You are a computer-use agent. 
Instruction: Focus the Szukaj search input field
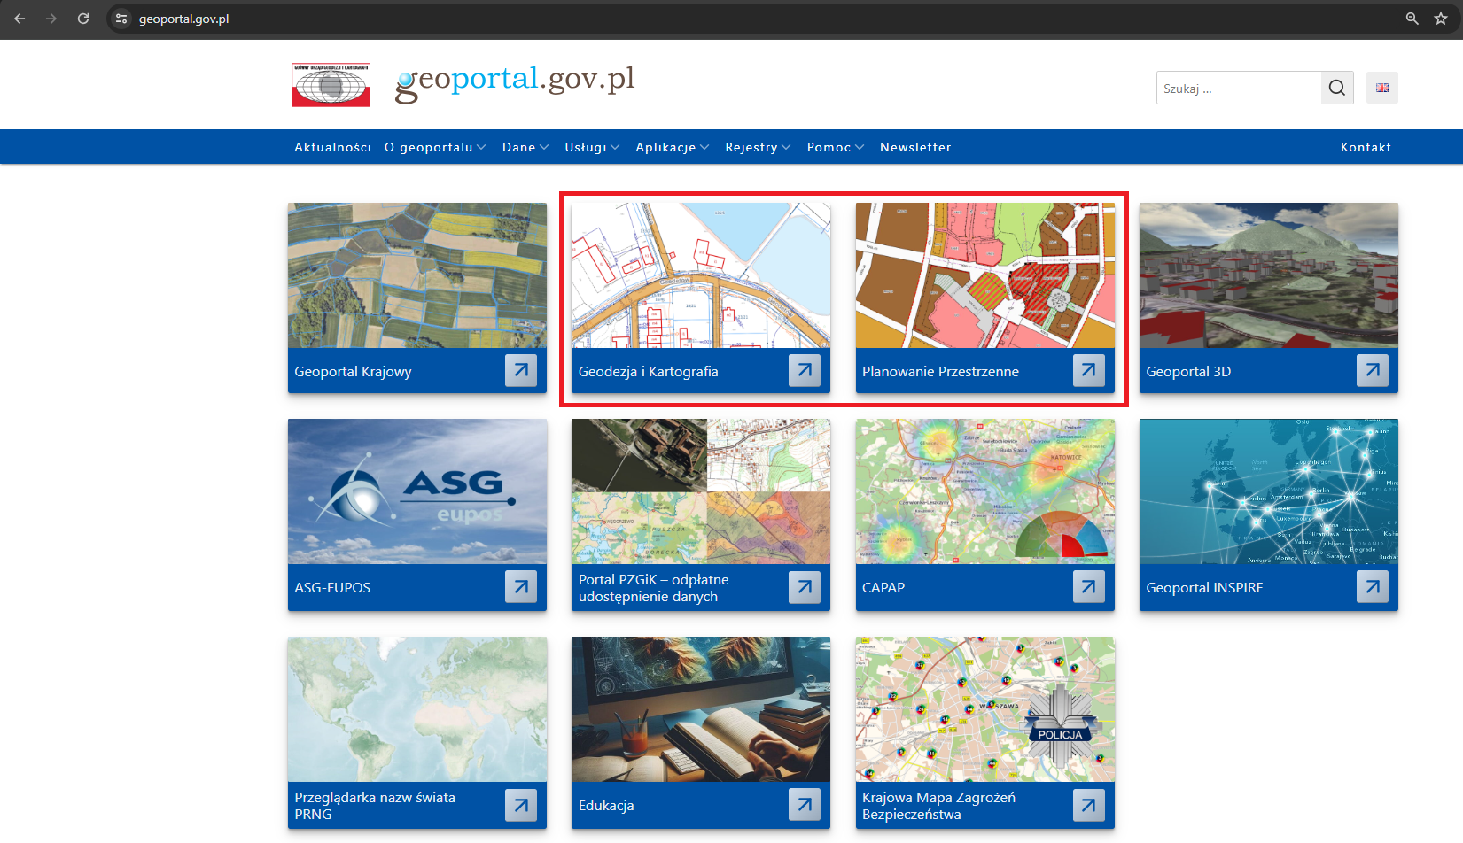[x=1238, y=89]
